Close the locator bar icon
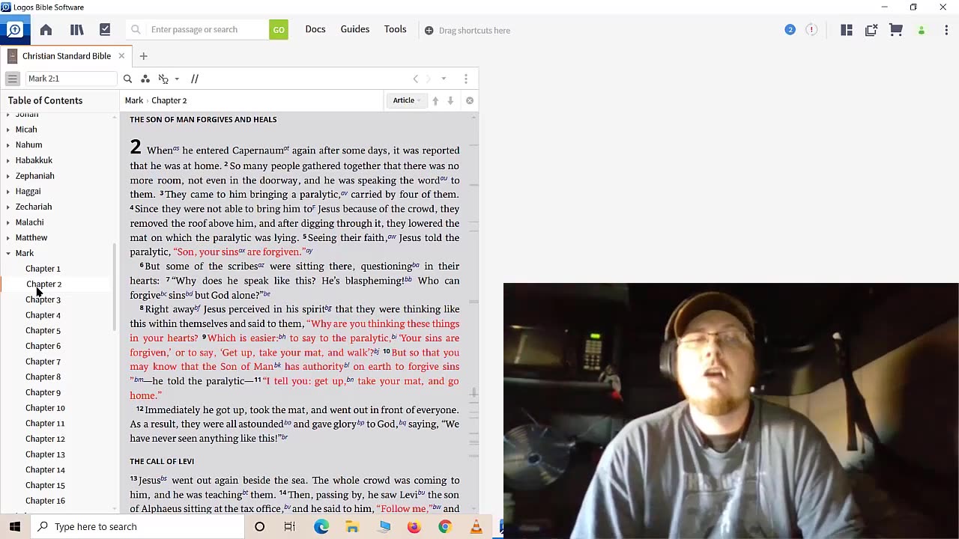Viewport: 959px width, 539px height. click(x=470, y=100)
